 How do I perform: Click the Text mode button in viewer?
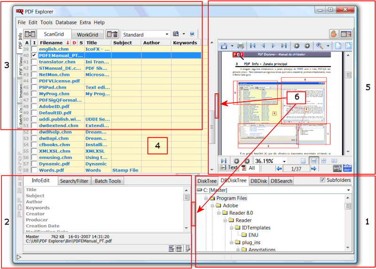point(229,168)
